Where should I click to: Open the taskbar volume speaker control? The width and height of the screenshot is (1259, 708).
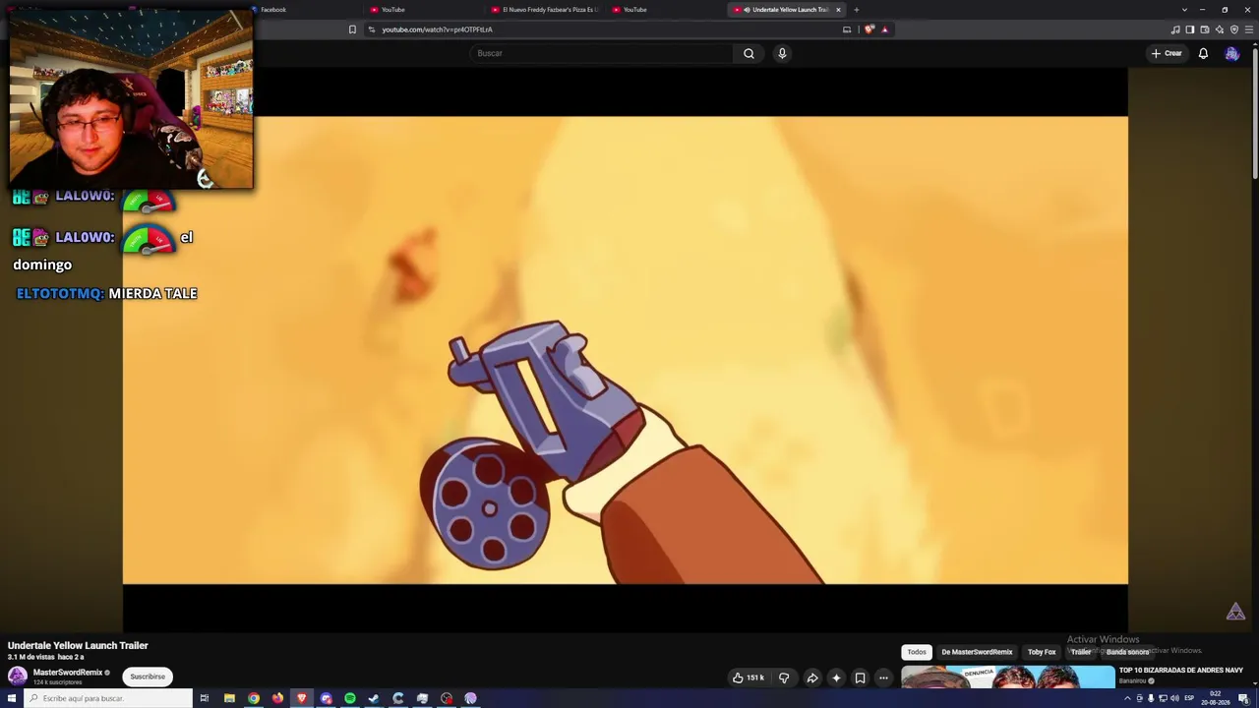1174,698
